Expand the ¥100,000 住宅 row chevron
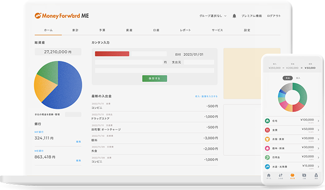Screen dimensions: 325x190 319,121
